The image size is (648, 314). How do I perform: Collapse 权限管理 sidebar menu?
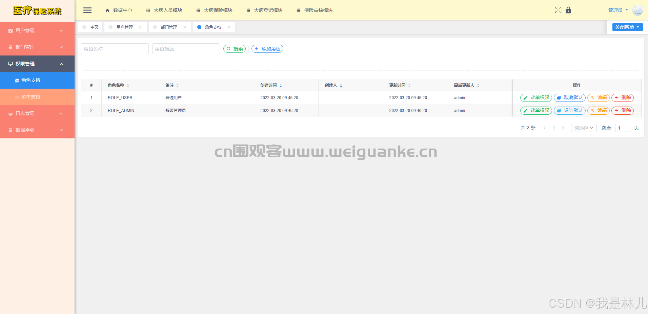click(37, 64)
